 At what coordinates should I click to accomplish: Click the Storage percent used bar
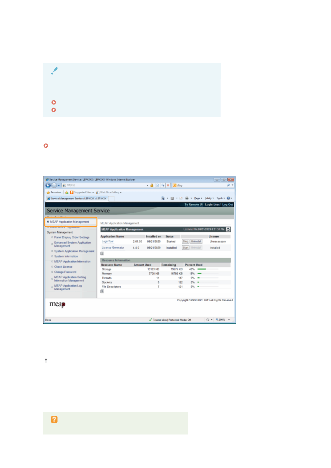coord(208,269)
